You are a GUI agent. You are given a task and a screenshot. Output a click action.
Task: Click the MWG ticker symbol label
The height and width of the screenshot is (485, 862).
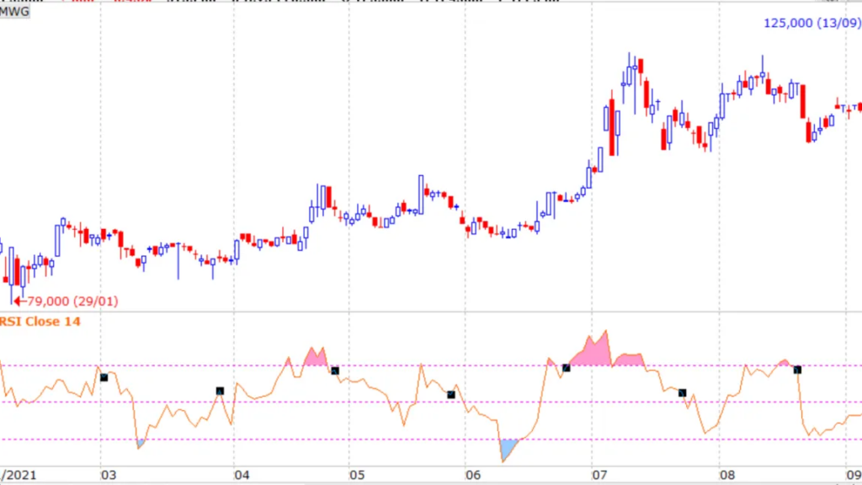(x=15, y=12)
